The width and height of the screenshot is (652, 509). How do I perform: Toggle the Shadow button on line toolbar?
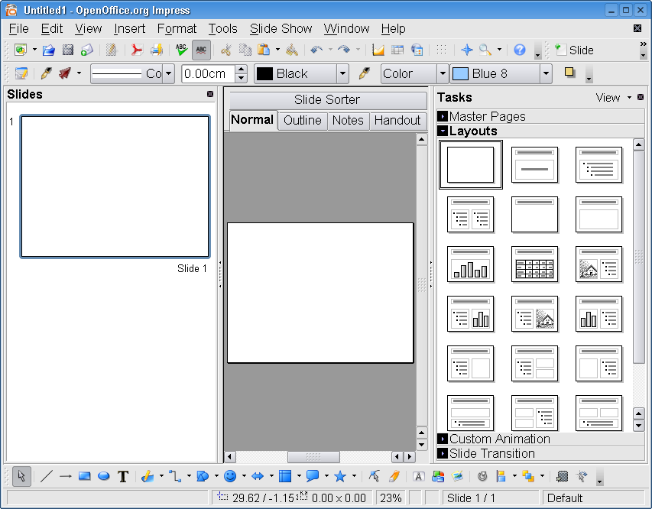click(x=569, y=73)
